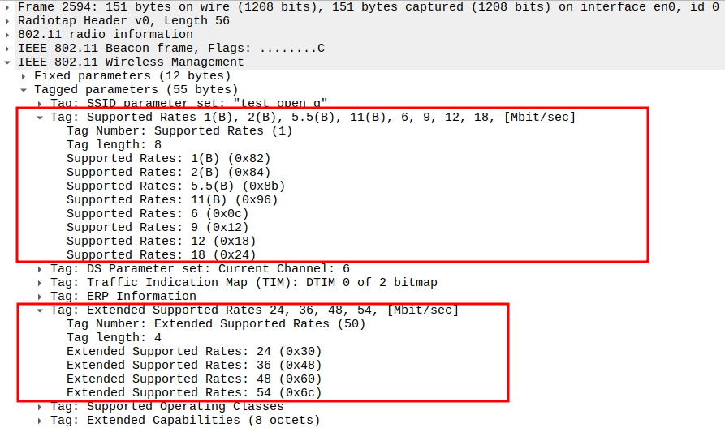Collapse the Extended Supported Rates tag arrow
The image size is (725, 432).
tap(41, 310)
